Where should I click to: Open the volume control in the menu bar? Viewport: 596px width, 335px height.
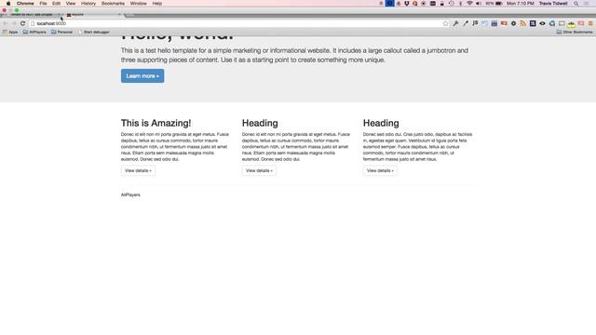click(479, 4)
